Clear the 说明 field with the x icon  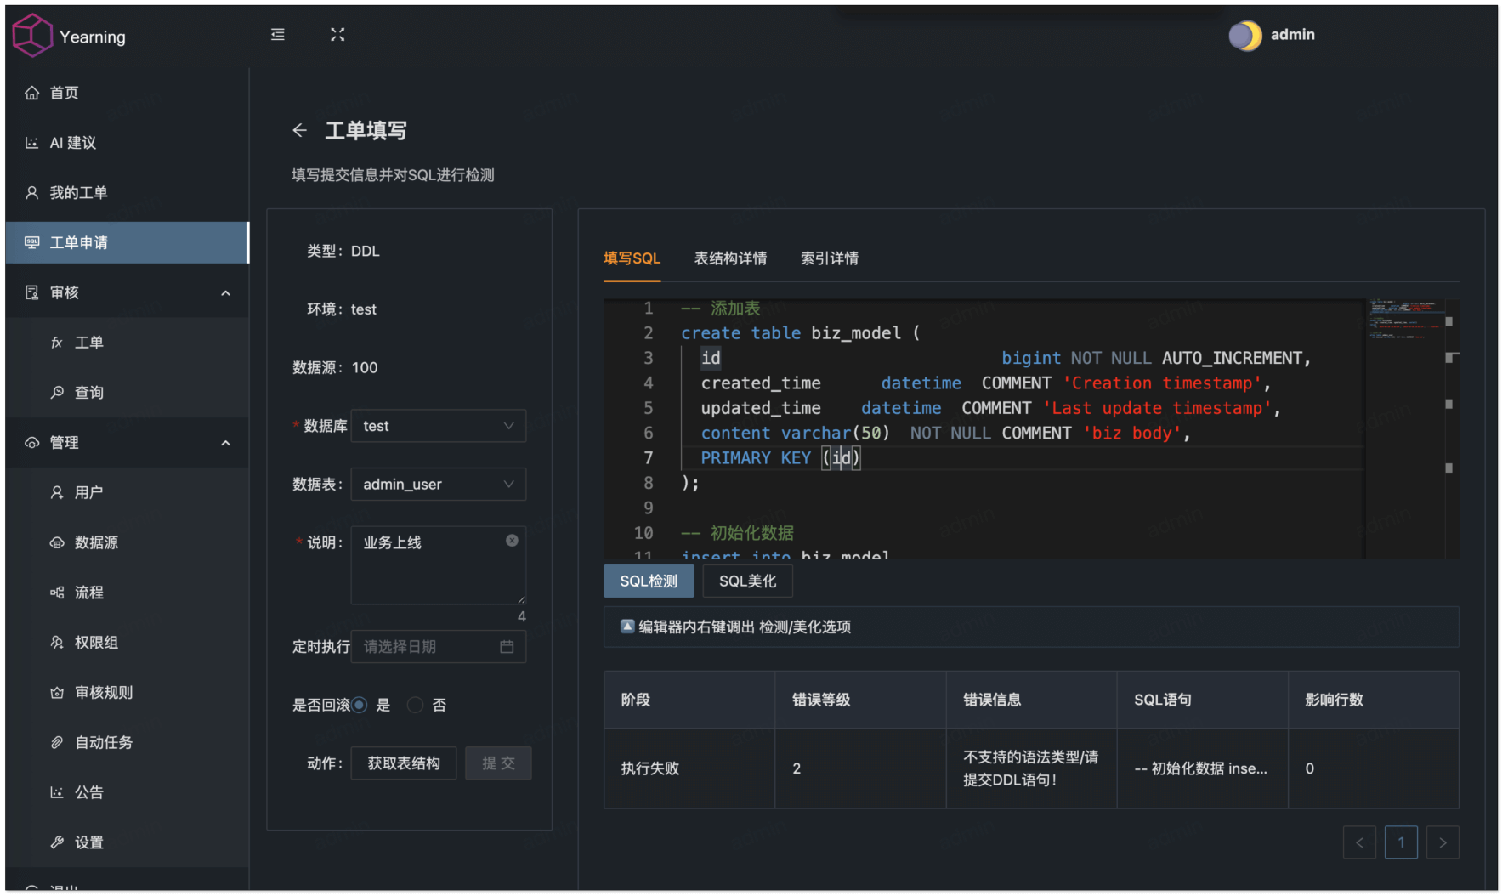[x=512, y=540]
